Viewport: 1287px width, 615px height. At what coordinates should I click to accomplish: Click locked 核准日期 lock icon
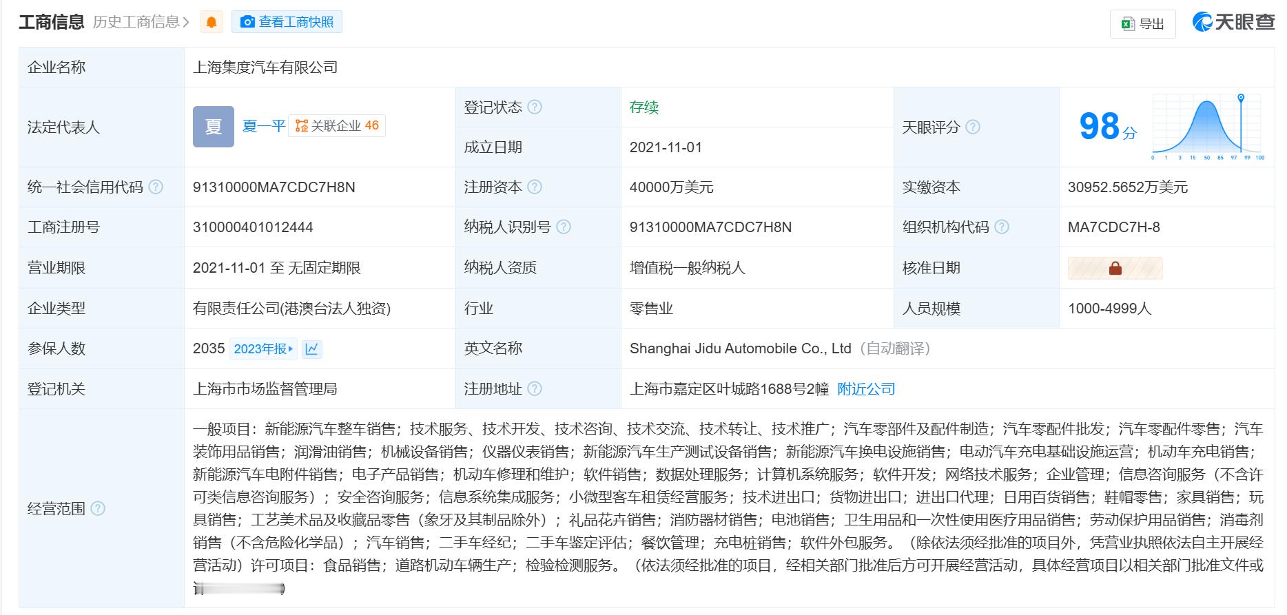click(x=1115, y=268)
